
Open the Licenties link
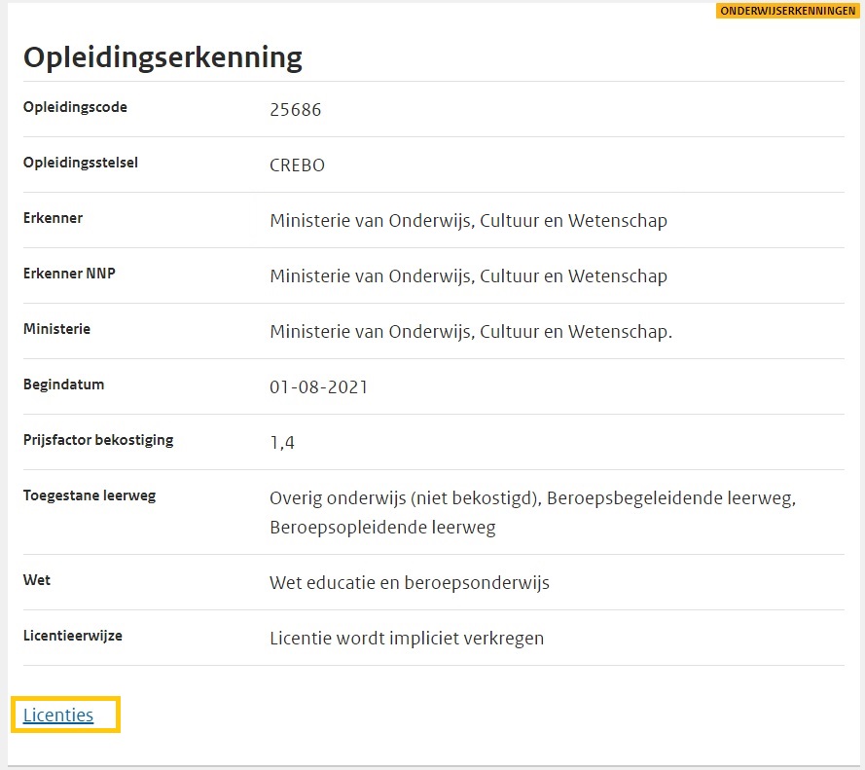pos(58,715)
